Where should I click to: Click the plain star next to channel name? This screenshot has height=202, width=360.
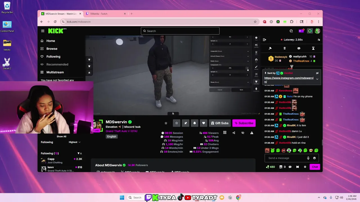point(166,123)
